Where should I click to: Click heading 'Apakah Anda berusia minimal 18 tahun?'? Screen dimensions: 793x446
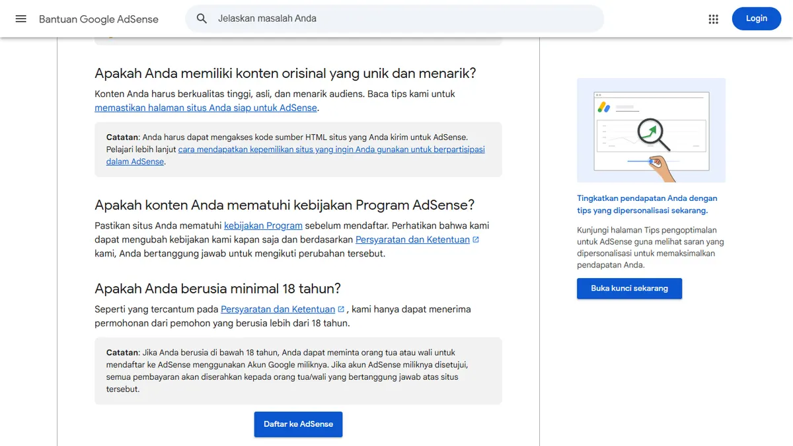point(217,288)
